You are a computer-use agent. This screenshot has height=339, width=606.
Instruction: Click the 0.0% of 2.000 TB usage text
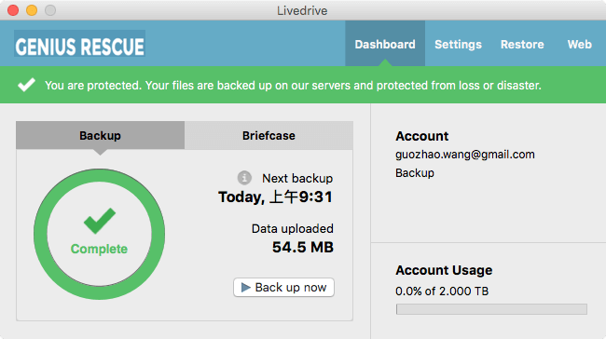click(442, 291)
